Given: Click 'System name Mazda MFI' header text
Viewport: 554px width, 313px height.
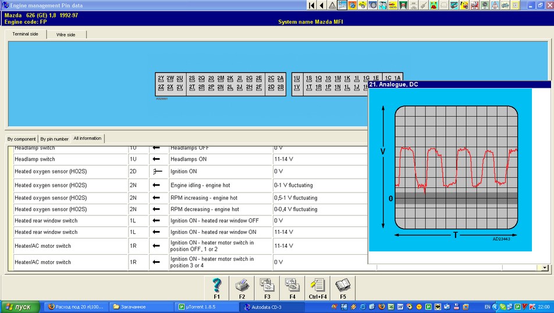Looking at the screenshot, I should tap(311, 22).
